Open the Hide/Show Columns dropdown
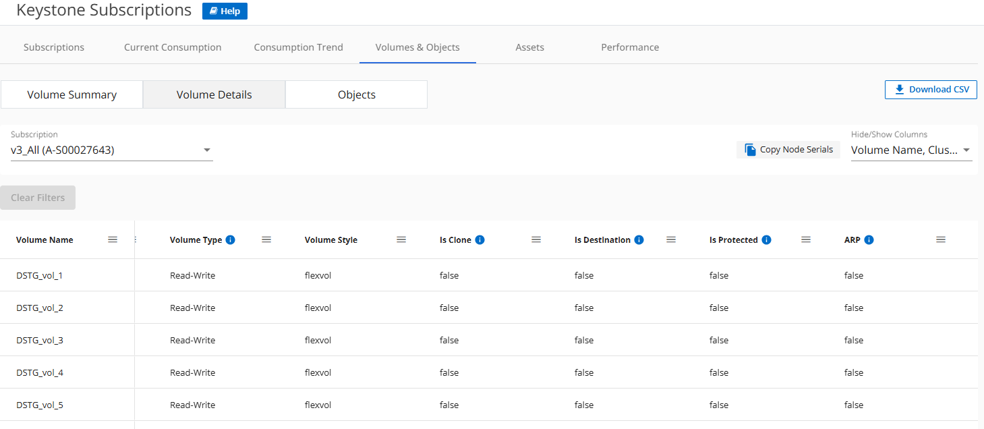984x429 pixels. click(966, 150)
